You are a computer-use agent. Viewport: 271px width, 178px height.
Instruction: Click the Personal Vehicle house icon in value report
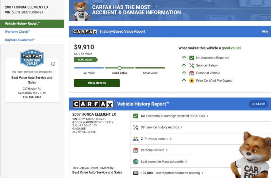point(191,73)
